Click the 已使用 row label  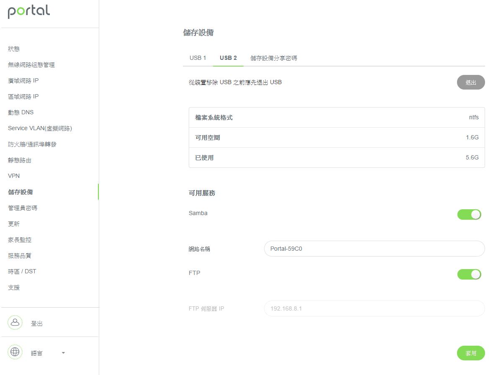[x=204, y=158]
